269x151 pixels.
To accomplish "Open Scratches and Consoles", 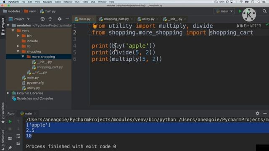I will (35, 99).
